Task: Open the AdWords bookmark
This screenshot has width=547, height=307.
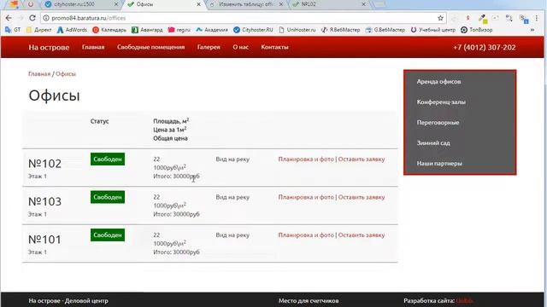Action: coord(72,30)
